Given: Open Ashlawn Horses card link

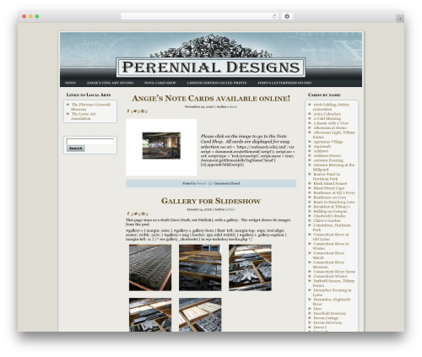Looking at the screenshot, I should 327,156.
